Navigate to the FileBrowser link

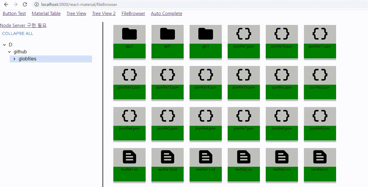pyautogui.click(x=133, y=13)
